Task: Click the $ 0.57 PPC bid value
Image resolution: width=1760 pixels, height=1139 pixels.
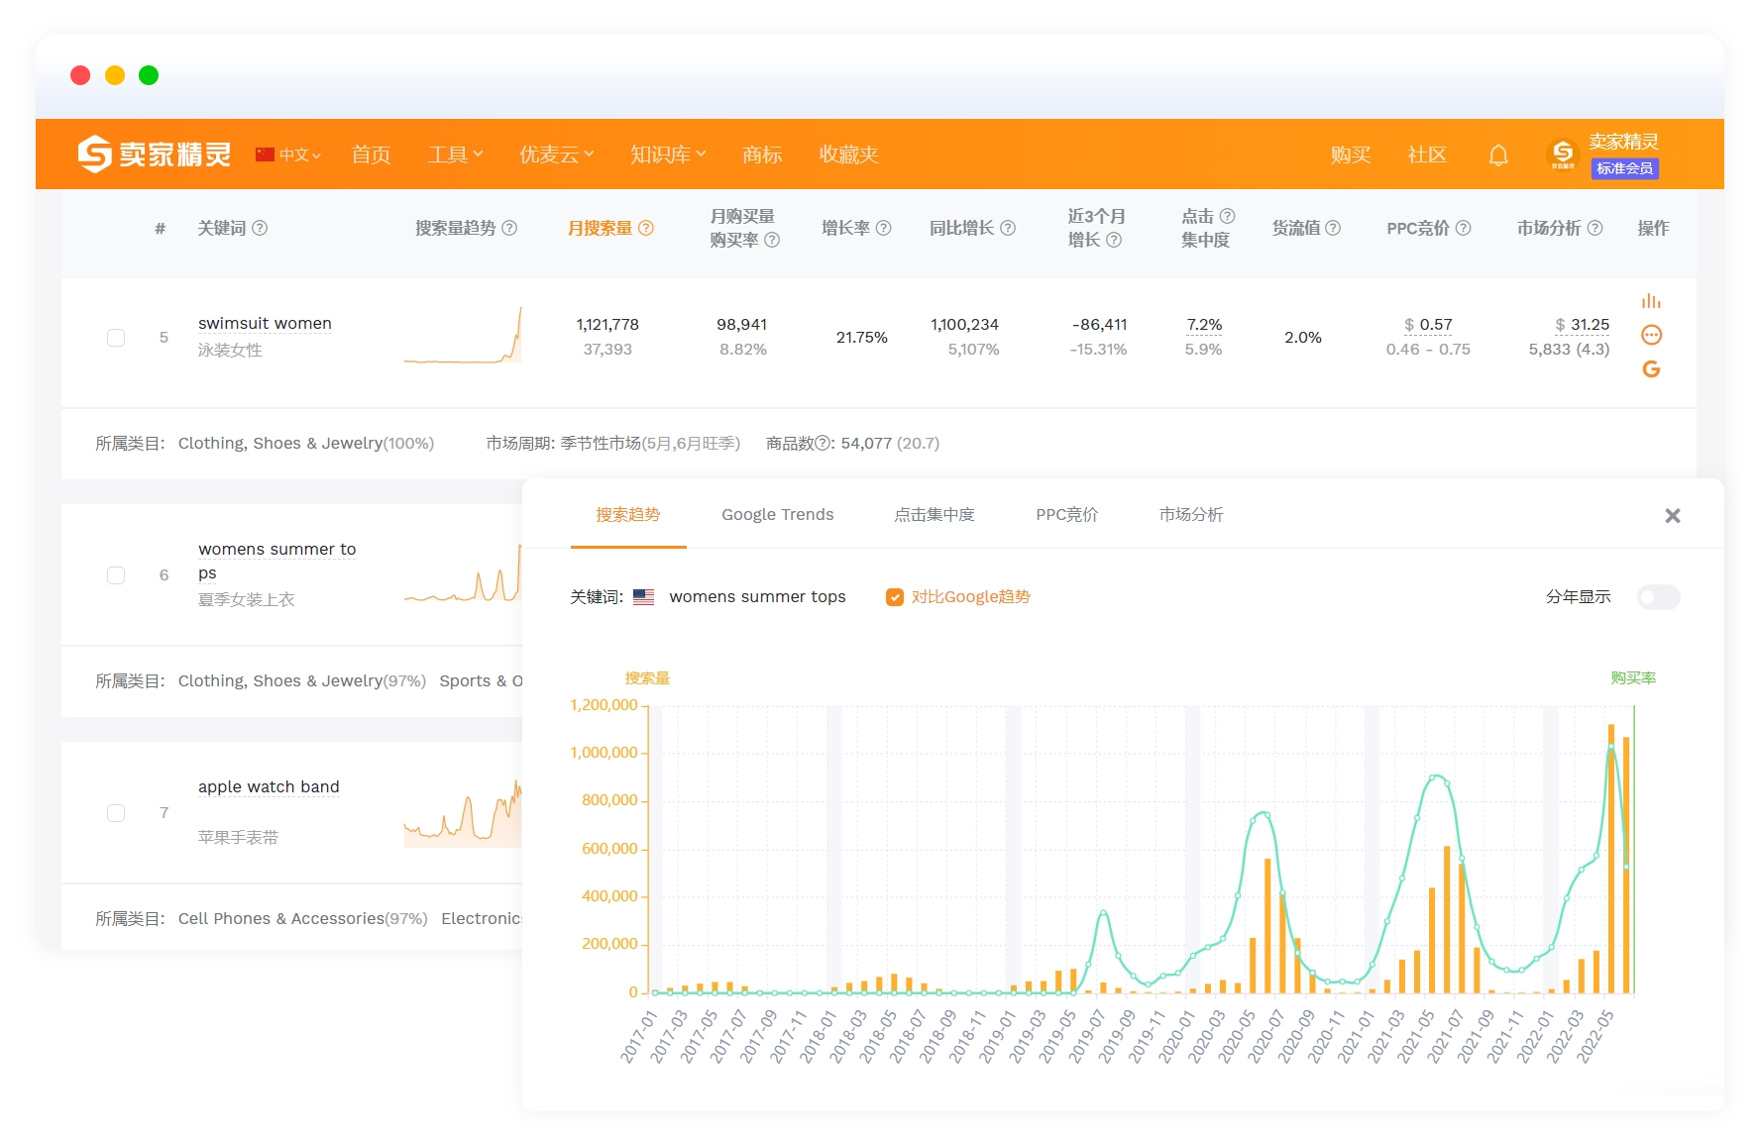Action: [1428, 325]
